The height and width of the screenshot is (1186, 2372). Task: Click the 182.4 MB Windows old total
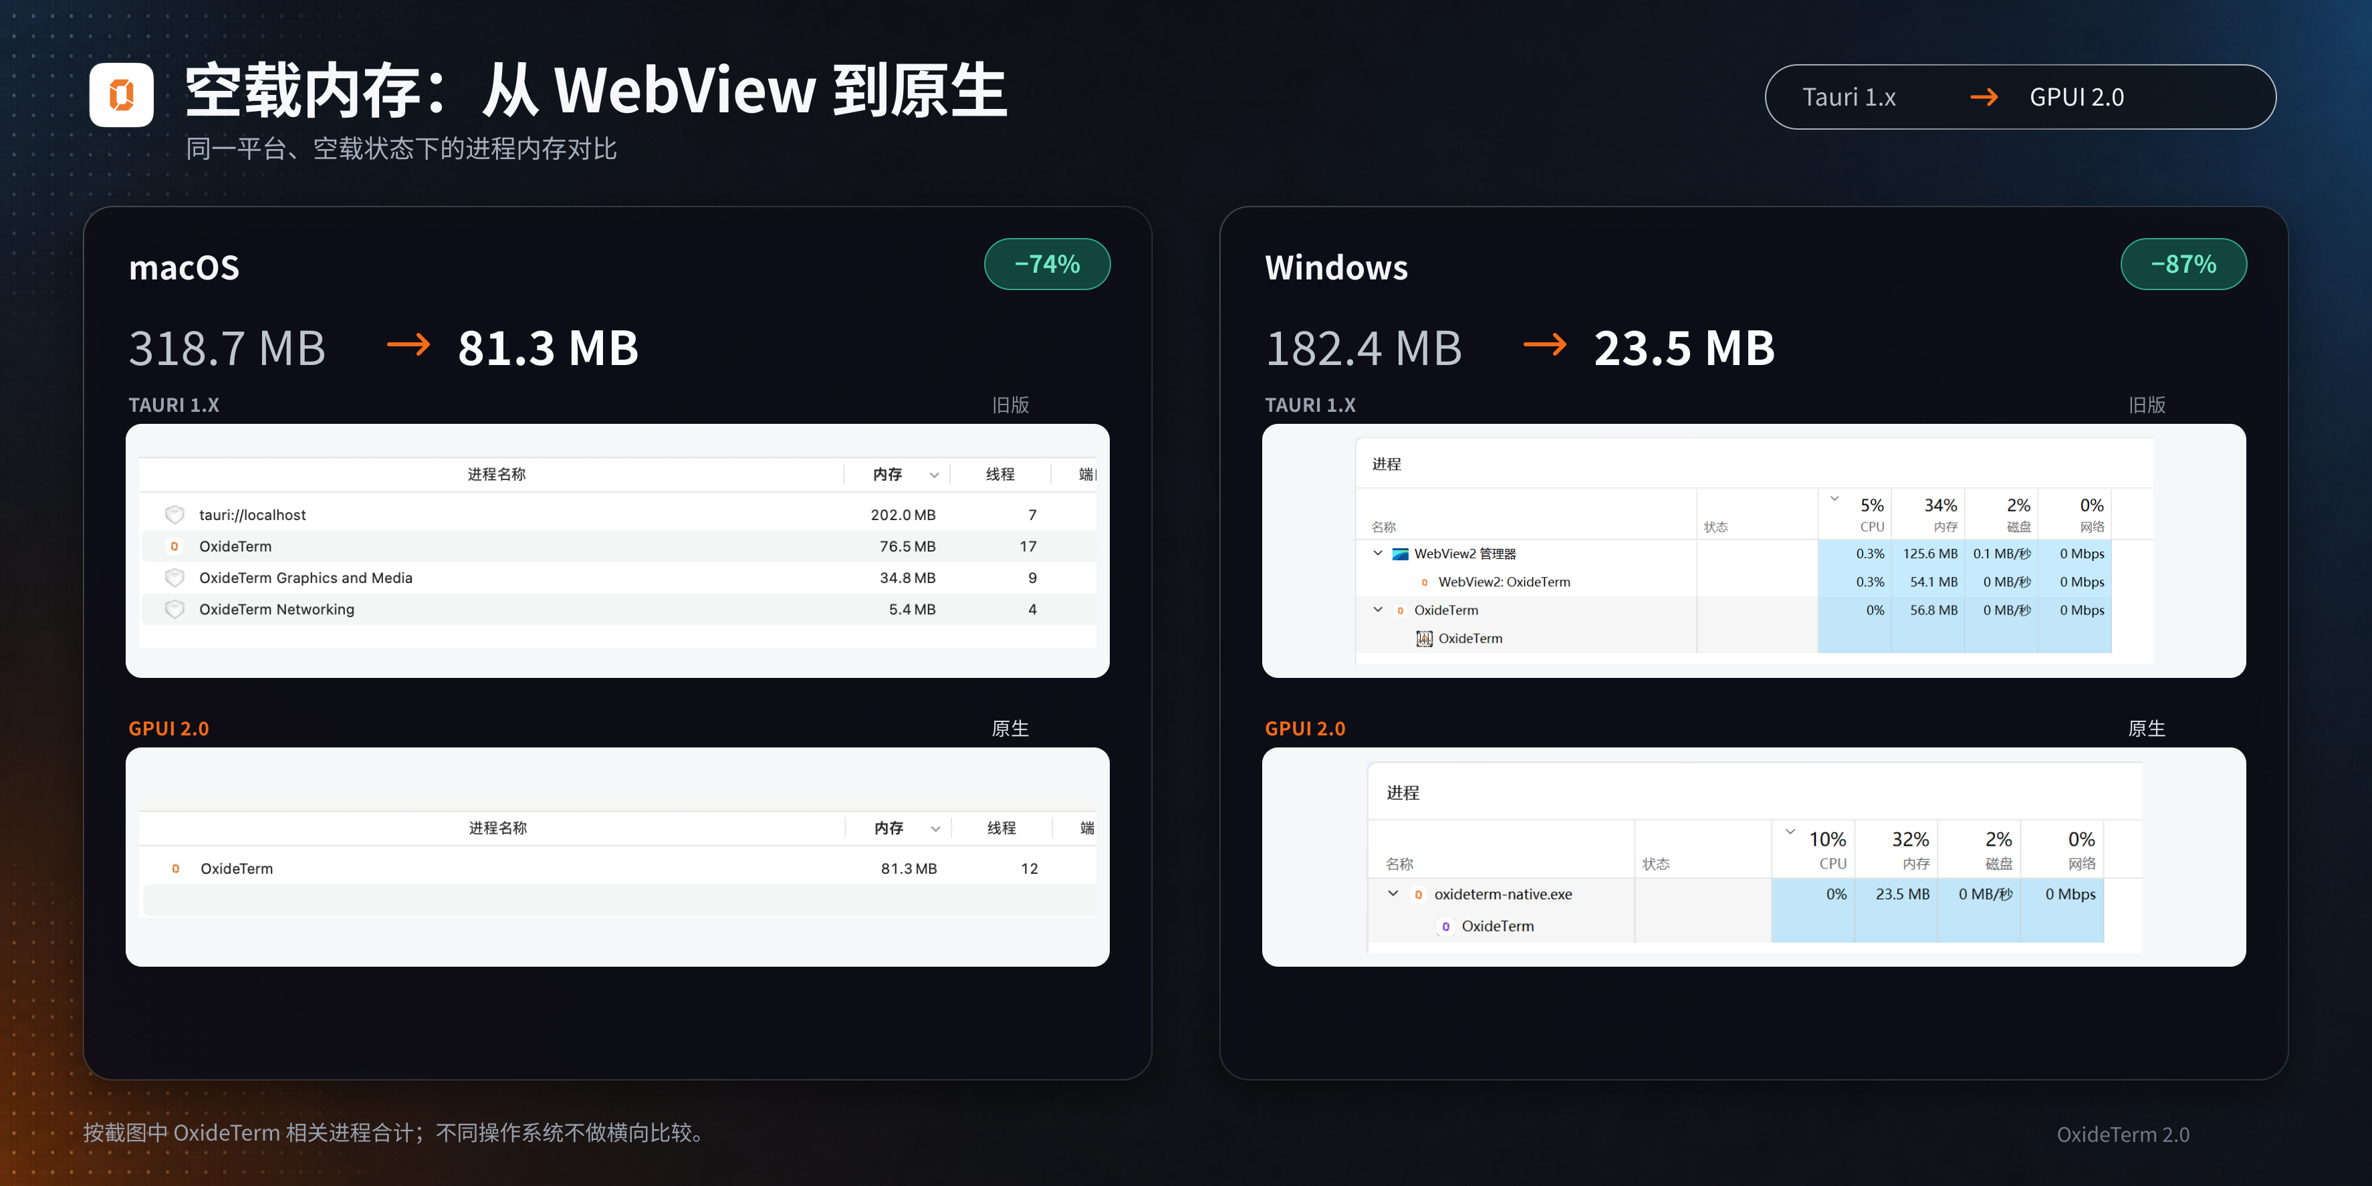(1364, 348)
